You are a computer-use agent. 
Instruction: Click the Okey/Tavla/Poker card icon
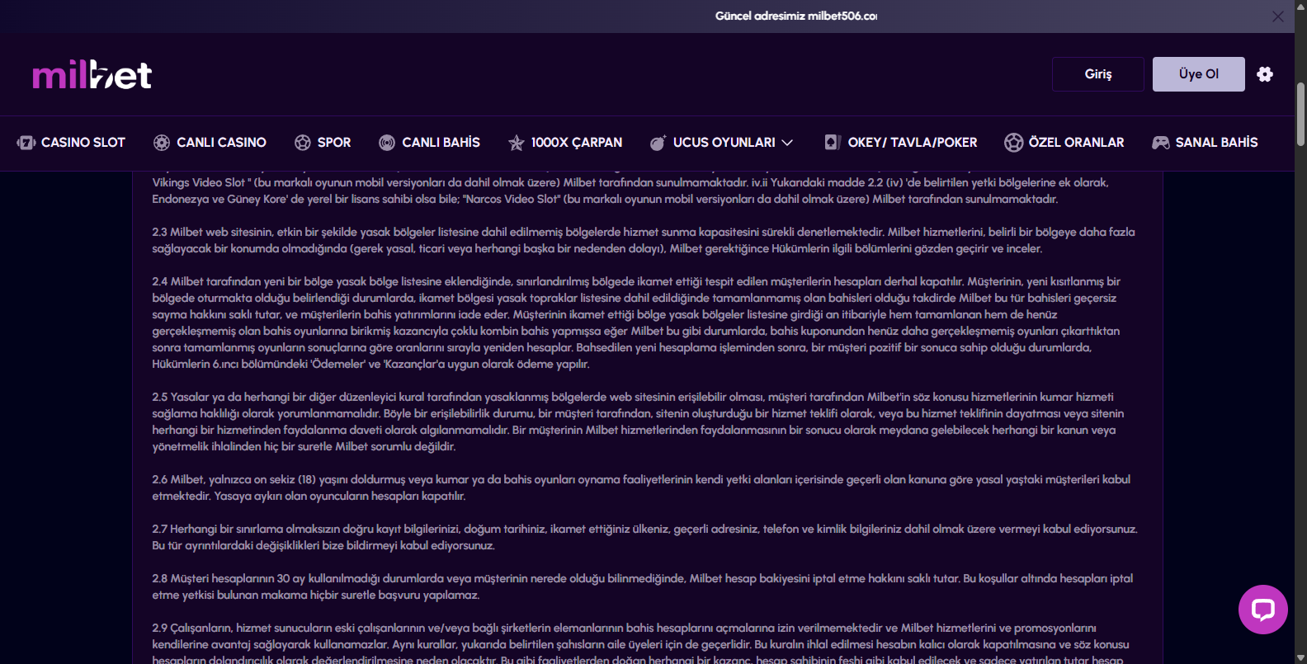click(x=833, y=143)
